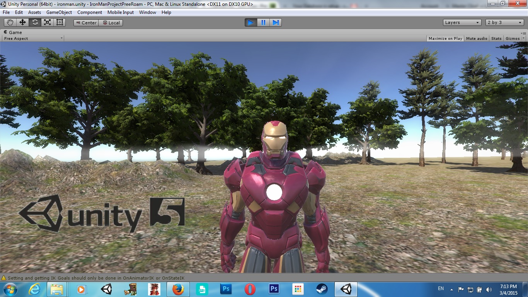Open the 2 by 3 layout dropdown

(505, 22)
